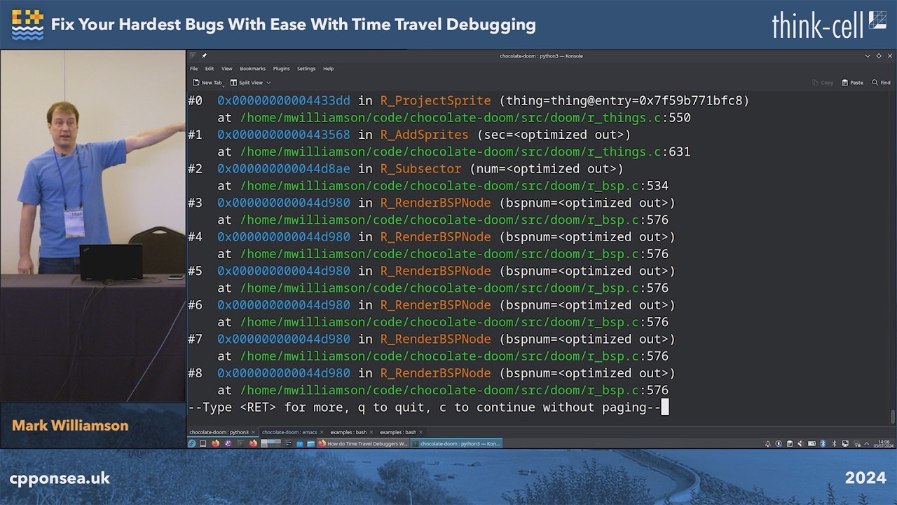Click the r_things.c:631 file path

pos(465,151)
